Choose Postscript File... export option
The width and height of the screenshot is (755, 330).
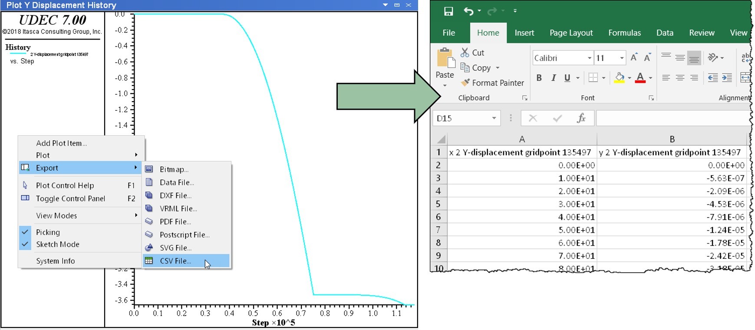pyautogui.click(x=186, y=234)
